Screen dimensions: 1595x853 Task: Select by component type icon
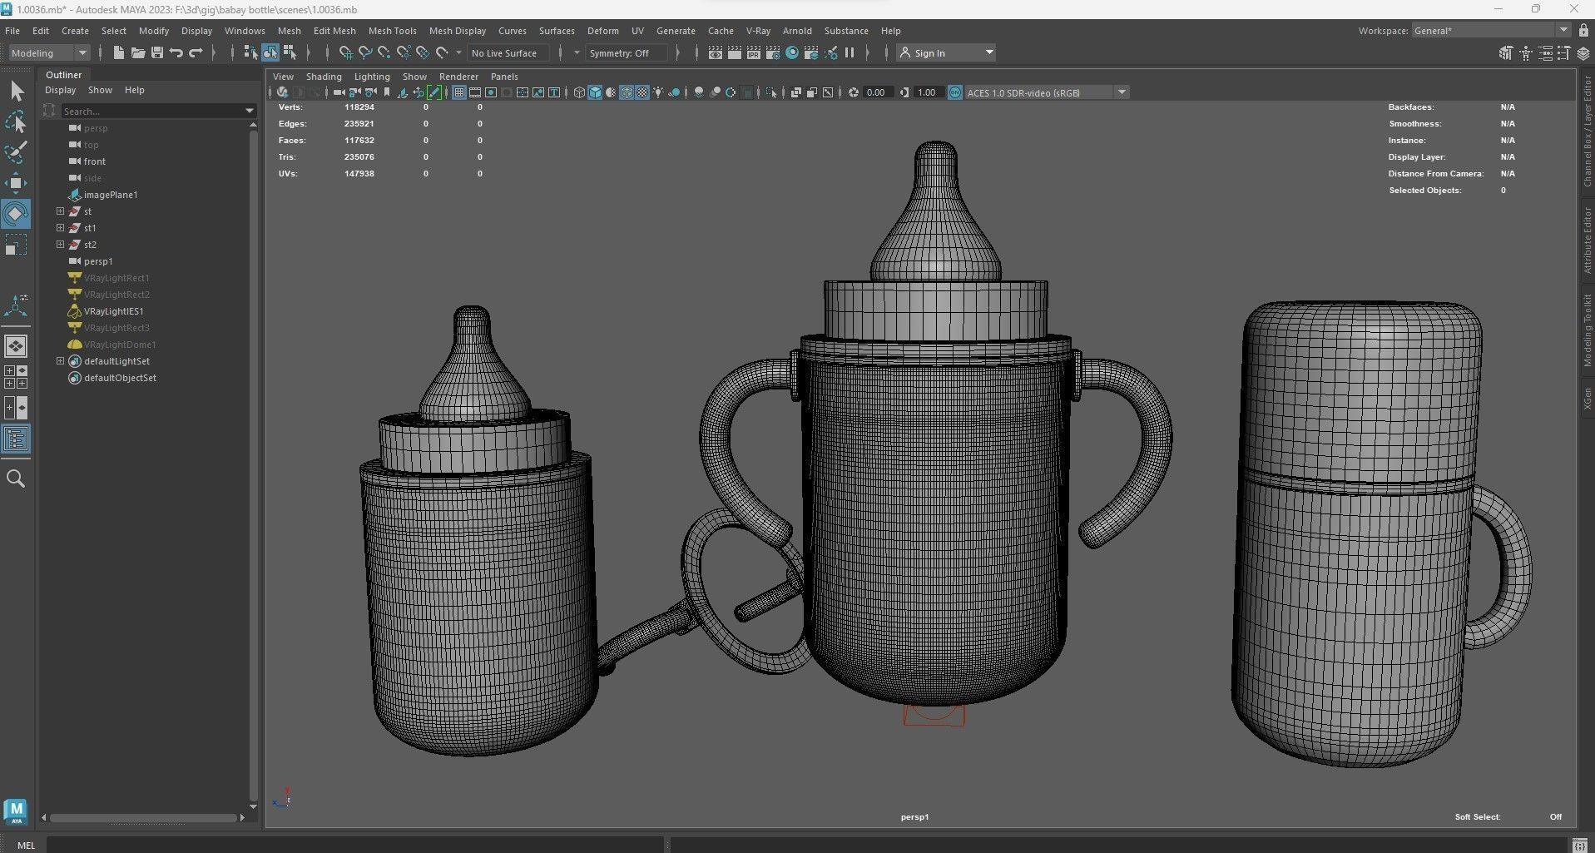point(290,52)
